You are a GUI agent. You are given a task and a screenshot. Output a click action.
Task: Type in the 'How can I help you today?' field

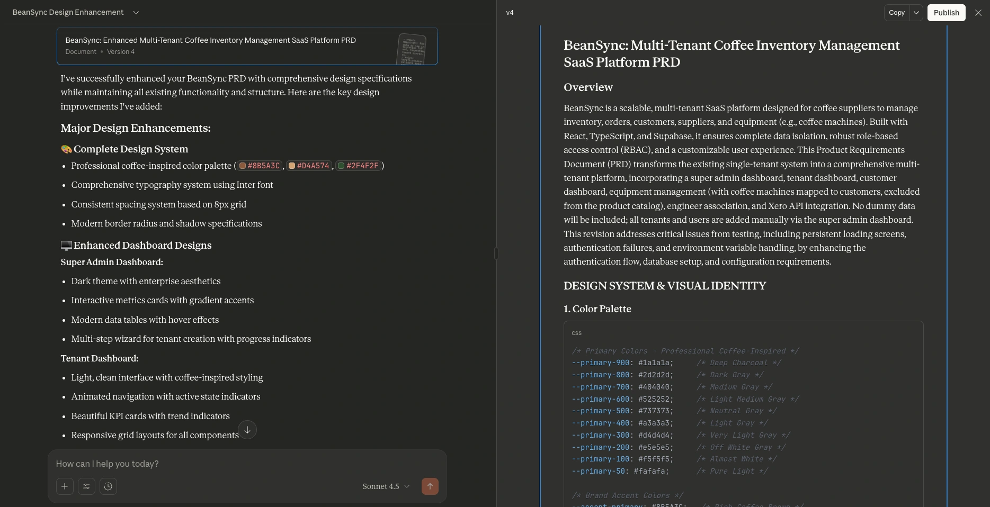pyautogui.click(x=247, y=464)
